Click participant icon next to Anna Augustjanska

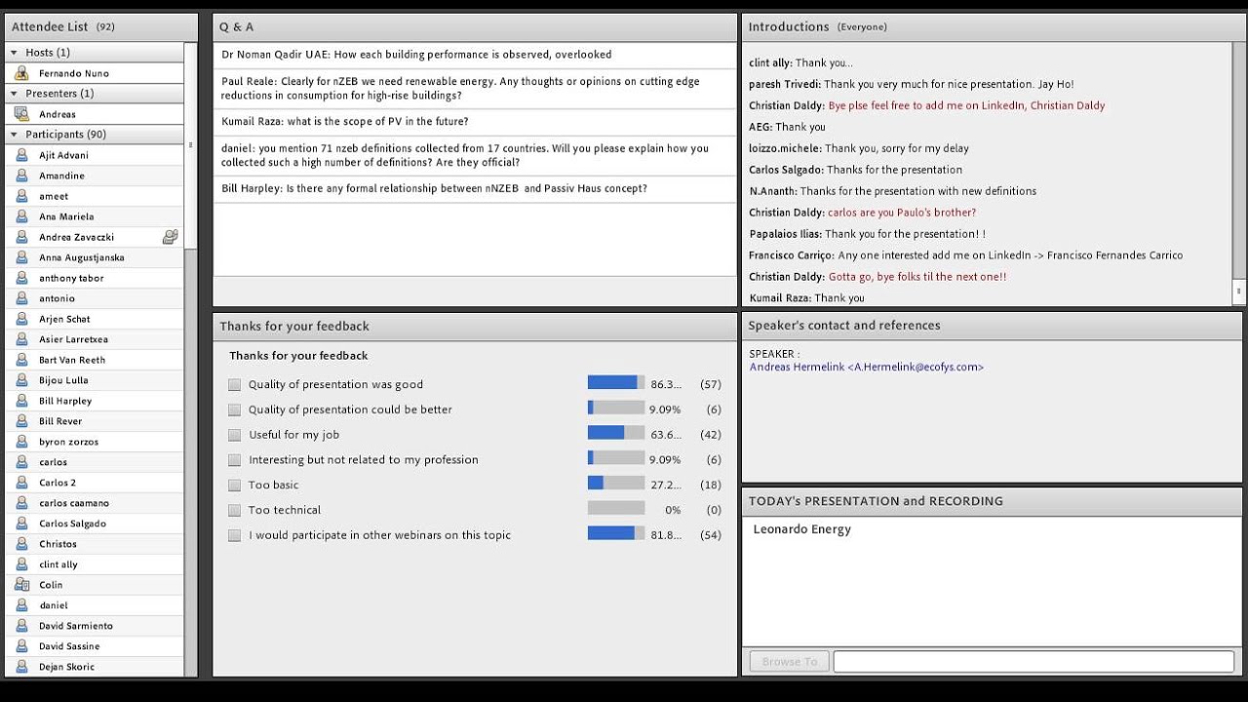21,257
